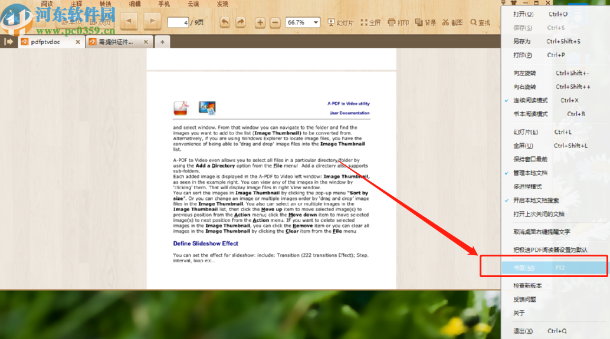Screen dimensions: 610x339
Task: Open the 转换 menu
Action: tap(105, 4)
